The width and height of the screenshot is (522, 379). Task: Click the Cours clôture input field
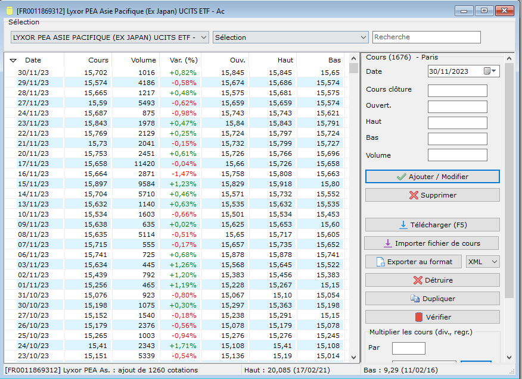coord(458,90)
